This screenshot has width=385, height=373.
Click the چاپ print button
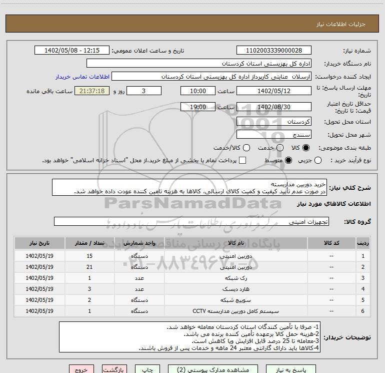tap(147, 369)
